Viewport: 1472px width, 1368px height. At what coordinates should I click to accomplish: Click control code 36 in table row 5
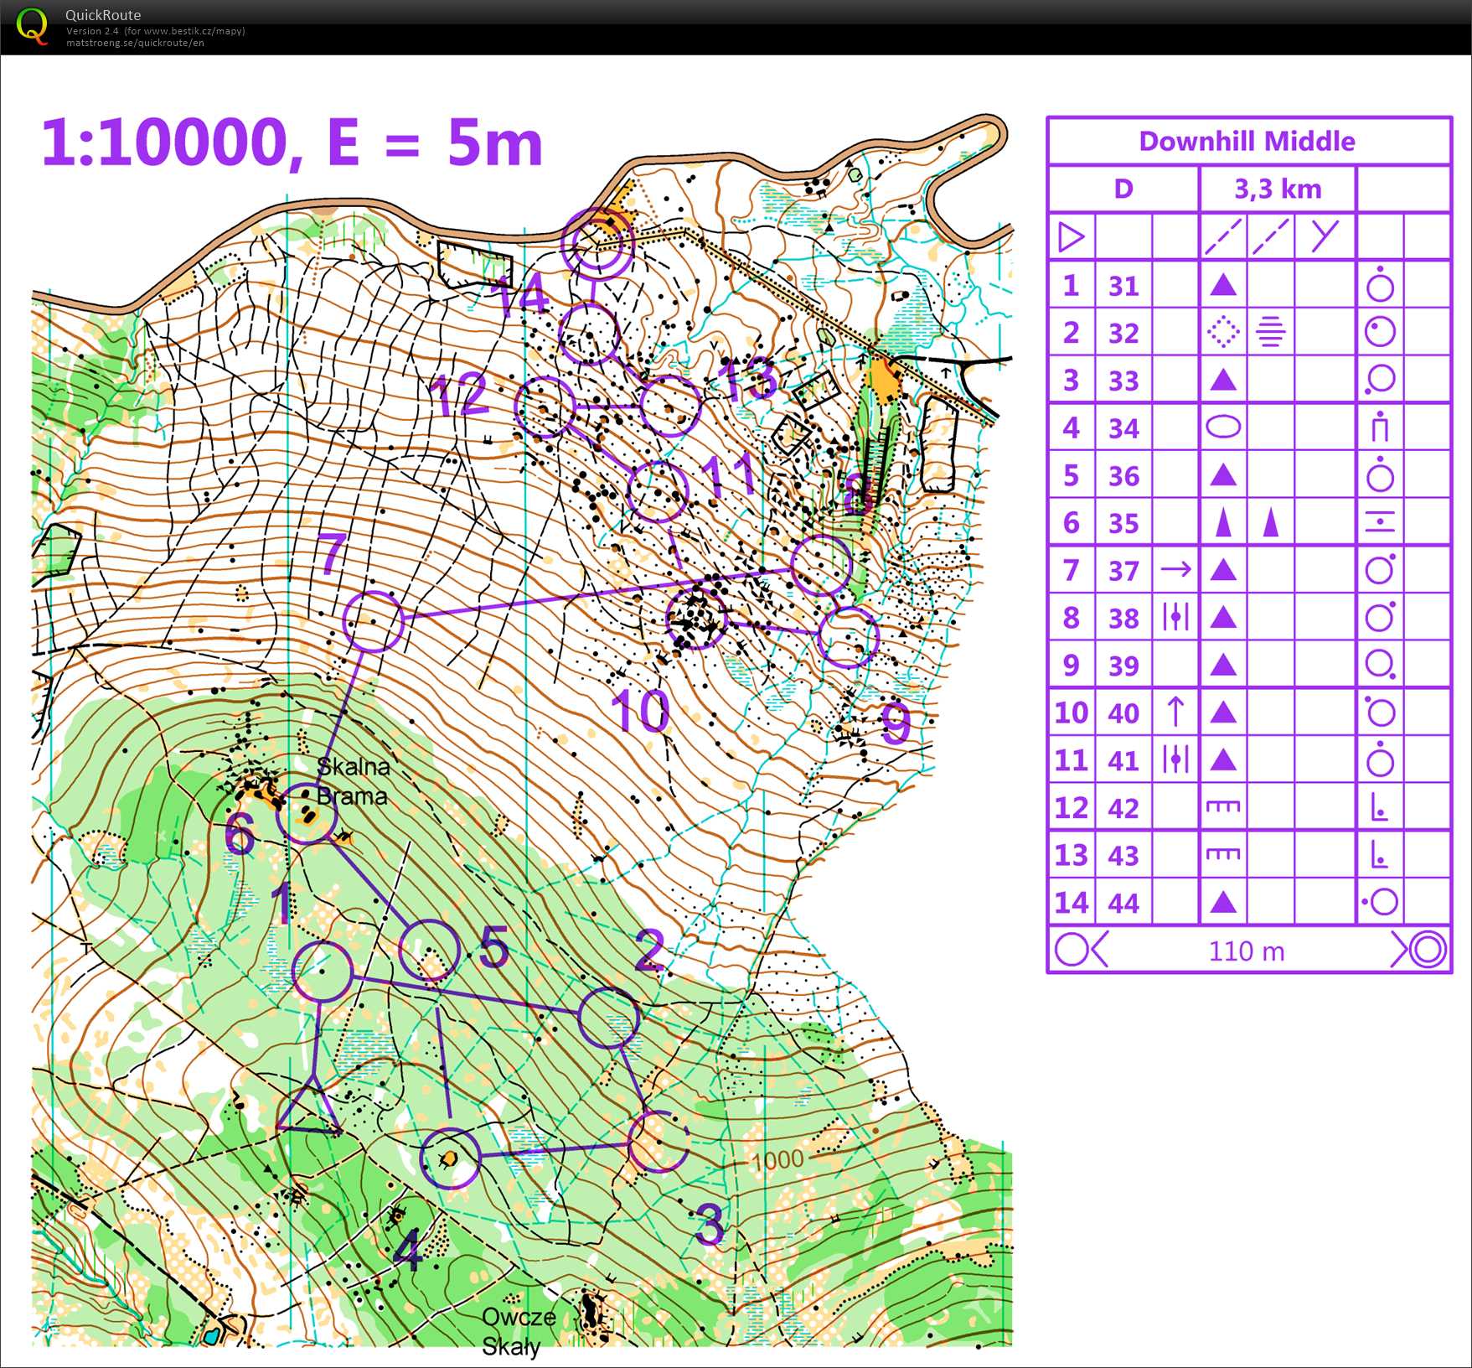pos(1123,476)
